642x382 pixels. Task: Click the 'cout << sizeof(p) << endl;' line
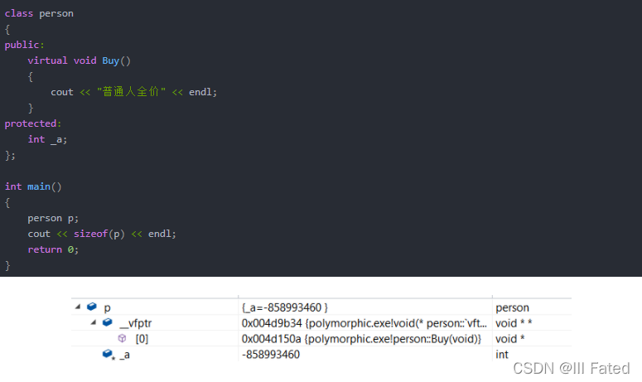102,234
